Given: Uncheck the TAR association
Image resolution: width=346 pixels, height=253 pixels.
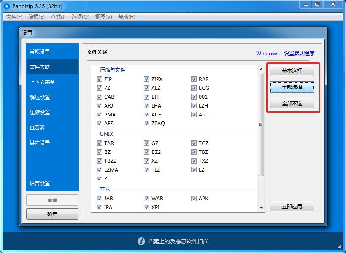Looking at the screenshot, I should pyautogui.click(x=99, y=143).
